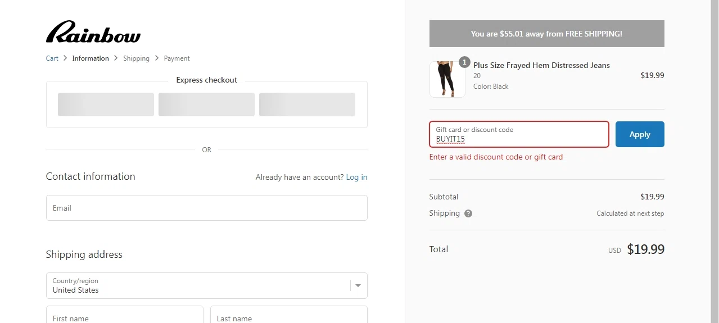
Task: Click the Log in link
Action: click(356, 177)
